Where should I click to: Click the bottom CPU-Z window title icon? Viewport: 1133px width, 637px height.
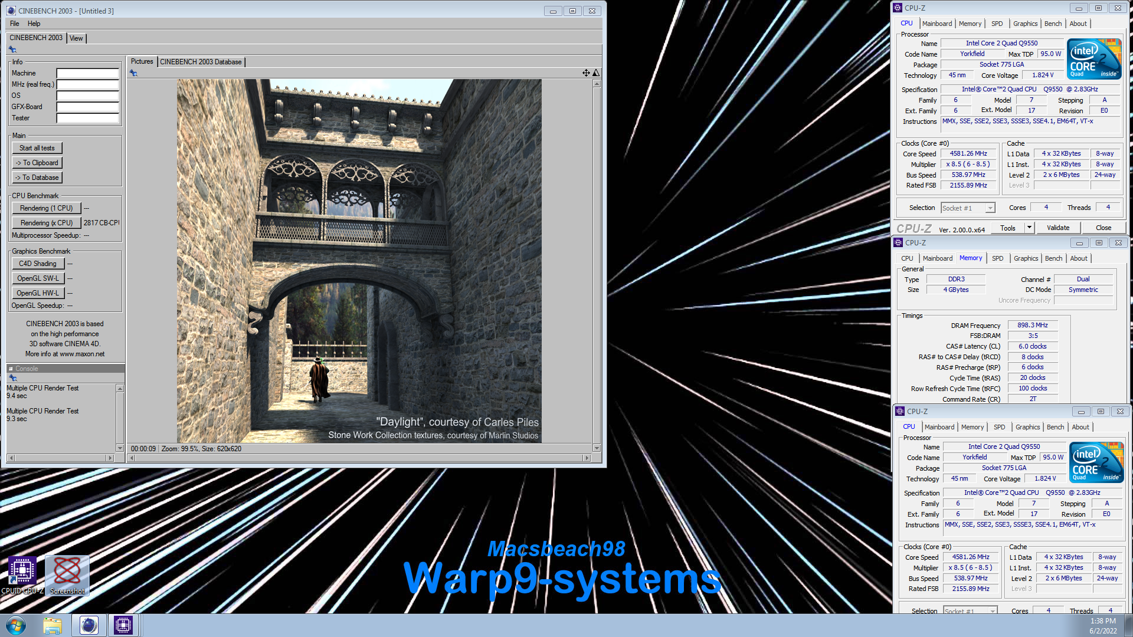pyautogui.click(x=900, y=411)
